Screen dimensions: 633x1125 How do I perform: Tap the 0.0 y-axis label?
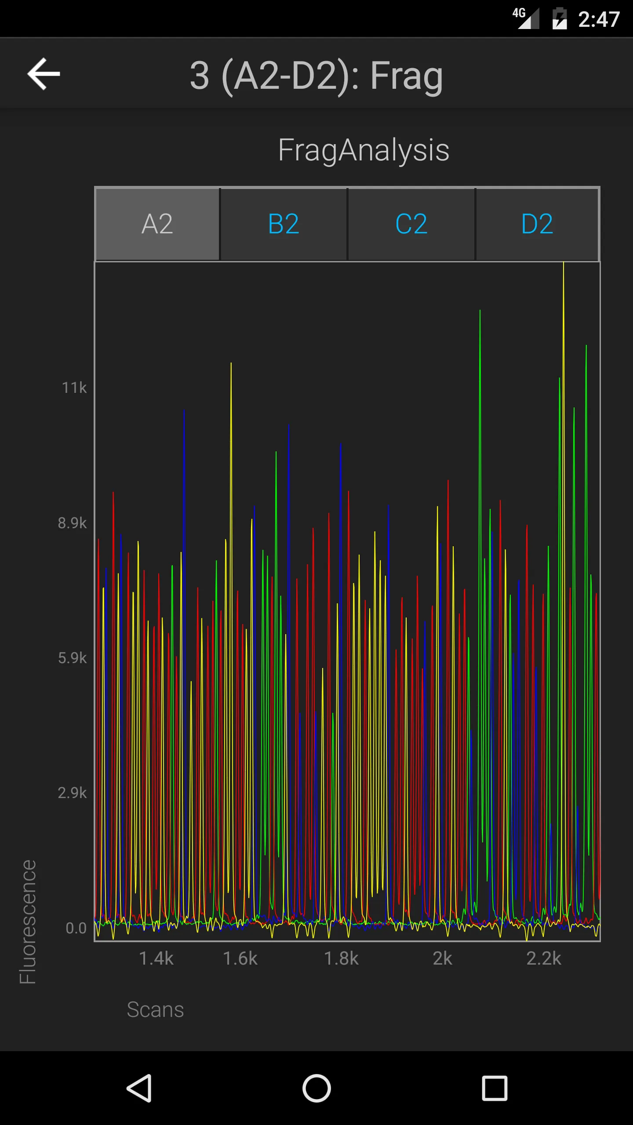(x=76, y=928)
